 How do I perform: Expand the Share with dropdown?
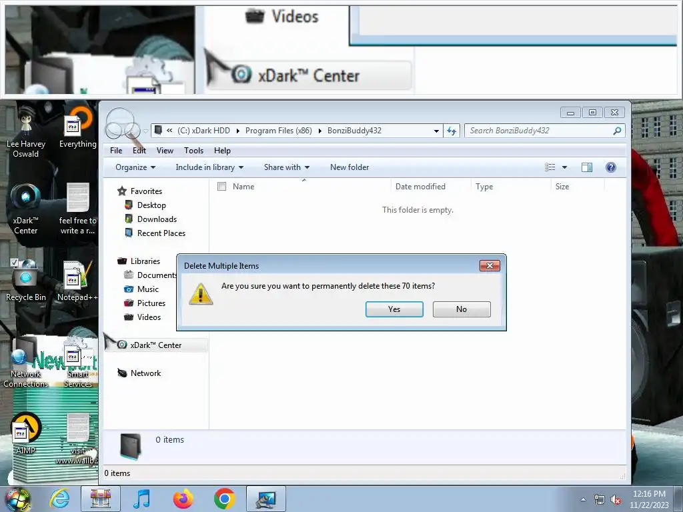(287, 167)
